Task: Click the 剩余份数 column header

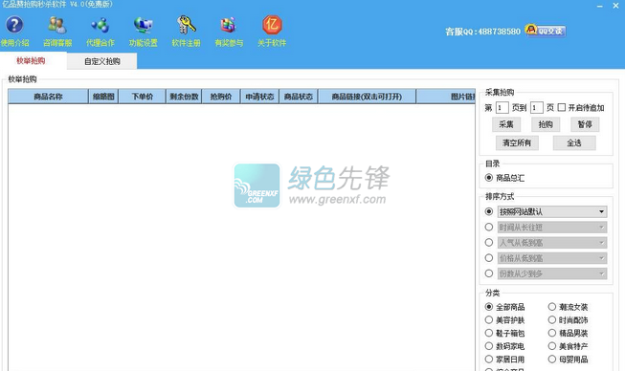Action: [x=184, y=97]
